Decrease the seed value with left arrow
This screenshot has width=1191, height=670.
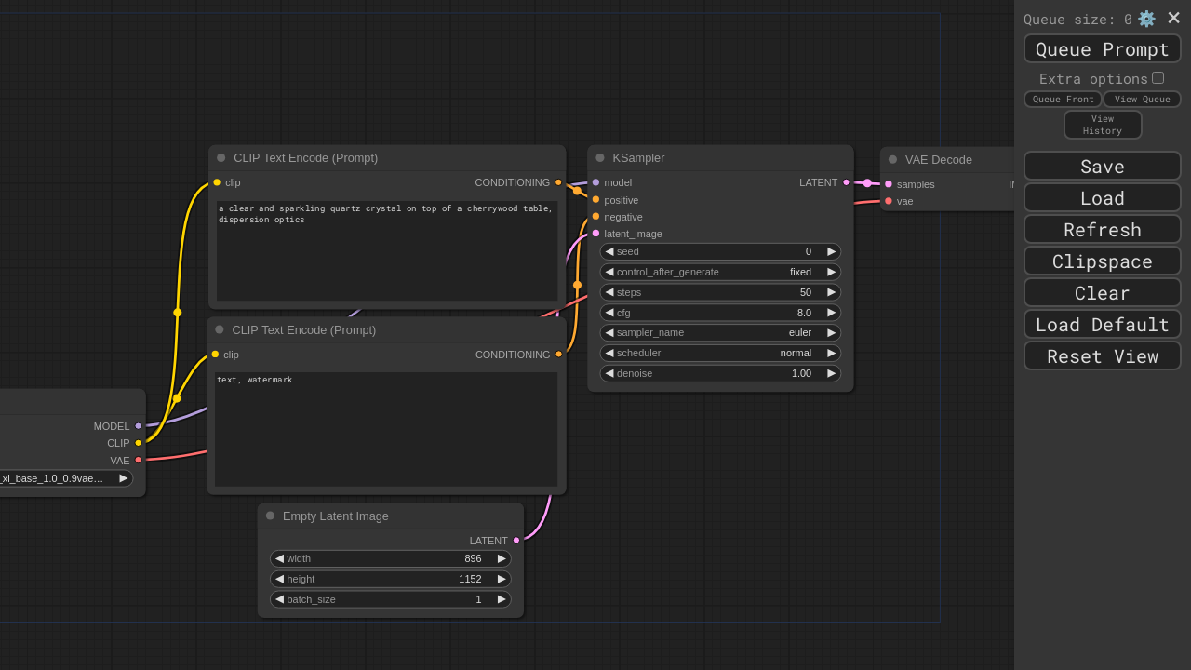click(x=609, y=251)
